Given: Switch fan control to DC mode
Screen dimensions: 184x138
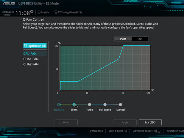Looking at the screenshot, I should click(140, 39).
